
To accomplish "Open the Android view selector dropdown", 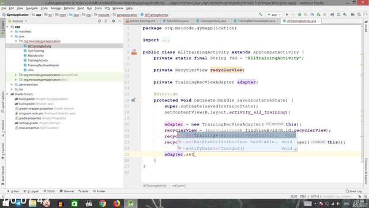I will point(18,21).
